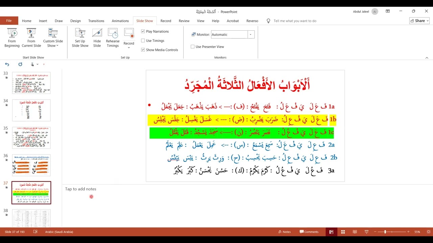The width and height of the screenshot is (433, 243).
Task: Switch to the Review tab
Action: pos(184,21)
